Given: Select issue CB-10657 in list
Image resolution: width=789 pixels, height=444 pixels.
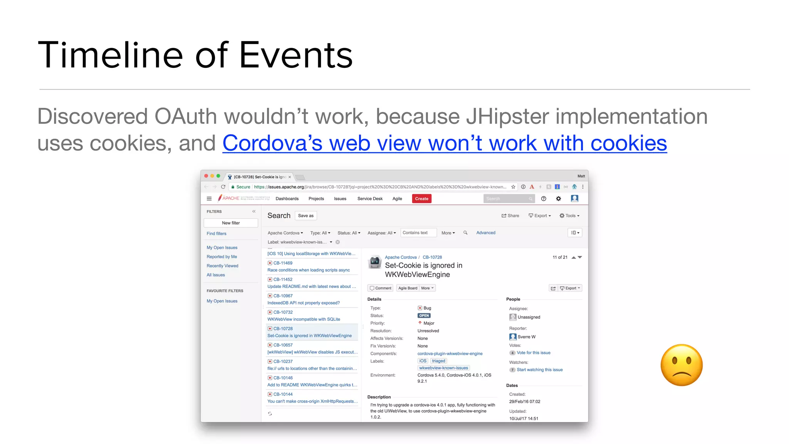Looking at the screenshot, I should [x=312, y=349].
